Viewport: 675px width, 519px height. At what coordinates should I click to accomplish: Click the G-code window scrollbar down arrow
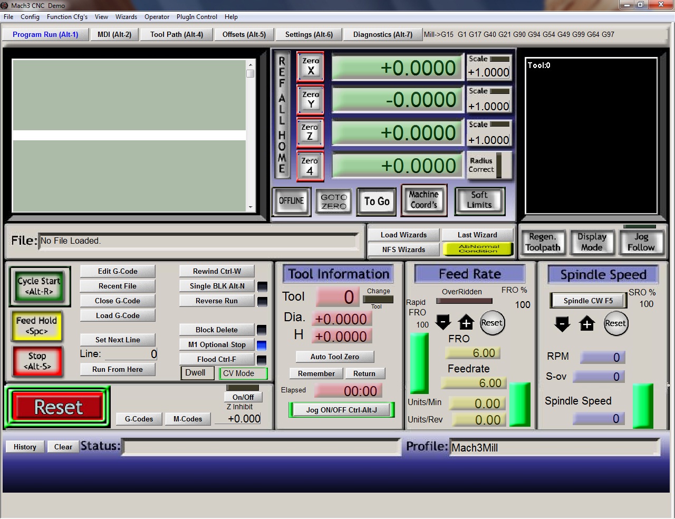pos(250,208)
